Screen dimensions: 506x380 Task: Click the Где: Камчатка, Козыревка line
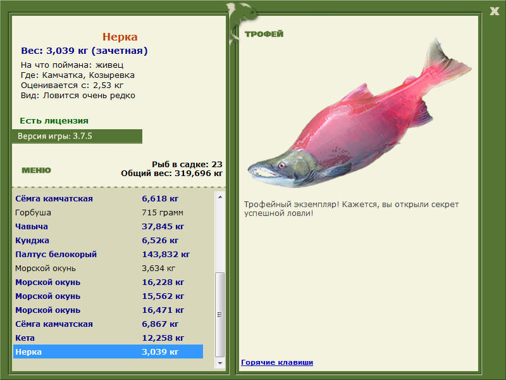(77, 75)
